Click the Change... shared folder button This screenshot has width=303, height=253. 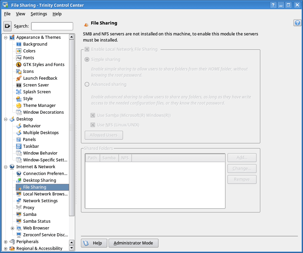pos(242,169)
